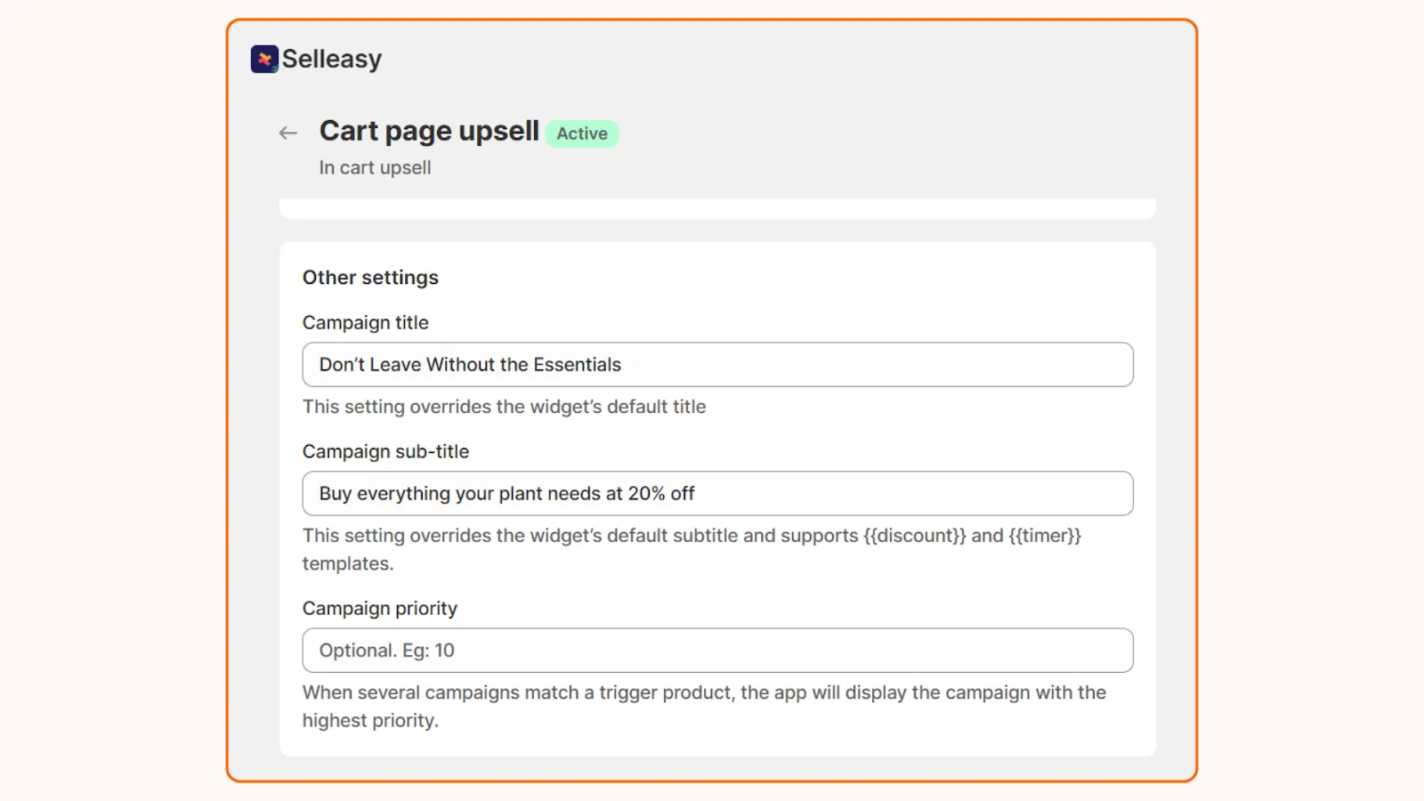This screenshot has width=1424, height=801.
Task: Click the Other settings section header
Action: 370,277
